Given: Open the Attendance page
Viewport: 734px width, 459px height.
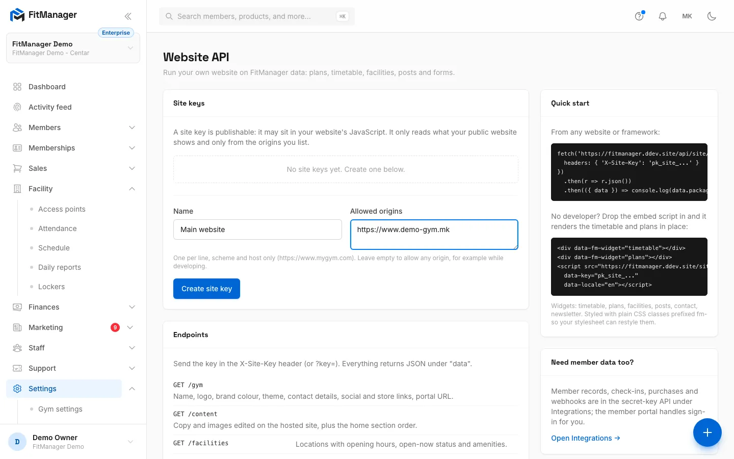Looking at the screenshot, I should click(58, 228).
